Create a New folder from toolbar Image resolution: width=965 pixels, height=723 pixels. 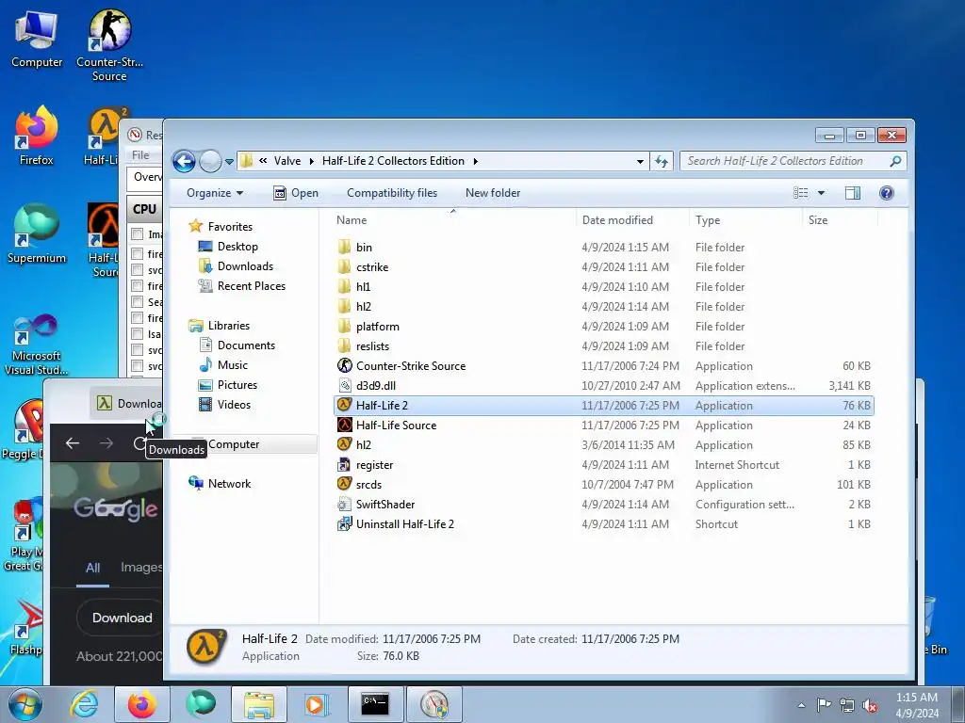[493, 193]
